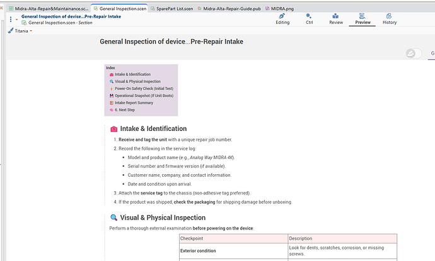This screenshot has width=435, height=261.
Task: Expand the dropdown arrow beside section title
Action: 17,19
